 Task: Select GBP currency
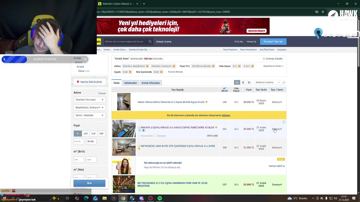point(101,134)
